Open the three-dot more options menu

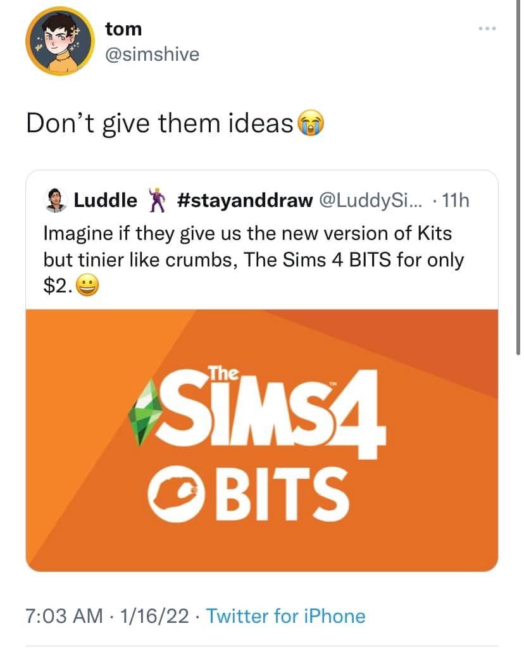tap(487, 28)
